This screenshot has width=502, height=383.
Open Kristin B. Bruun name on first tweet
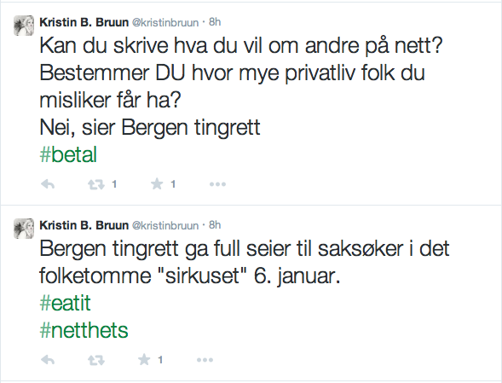coord(84,22)
